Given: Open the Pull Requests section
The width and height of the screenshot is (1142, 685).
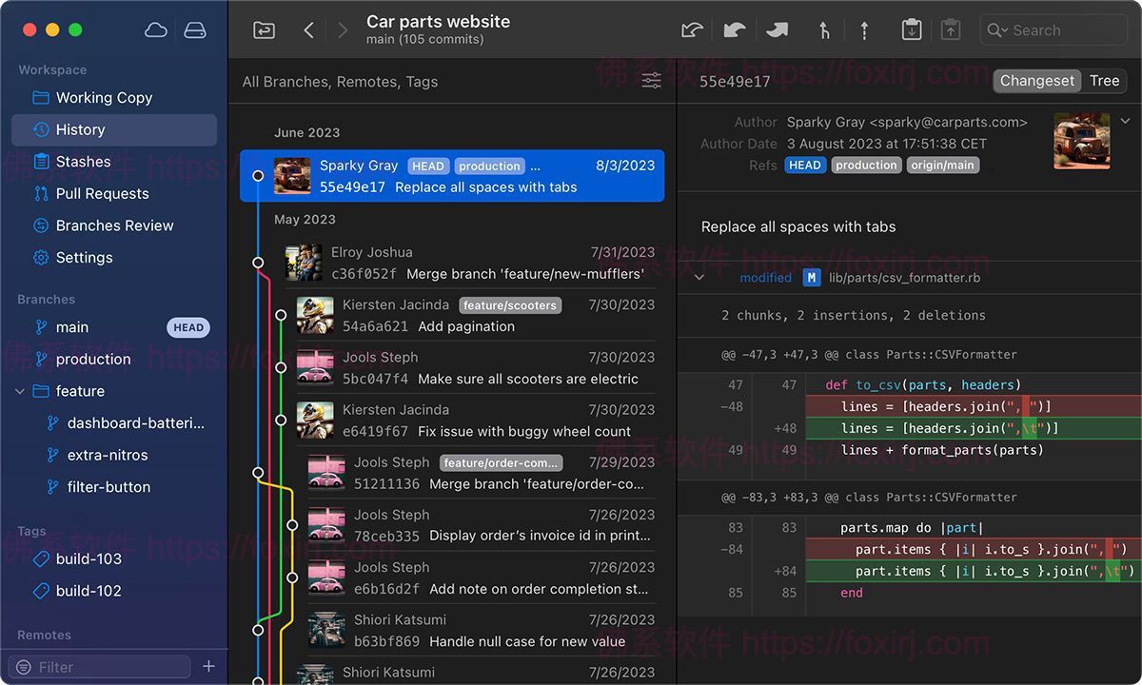Looking at the screenshot, I should coord(101,193).
